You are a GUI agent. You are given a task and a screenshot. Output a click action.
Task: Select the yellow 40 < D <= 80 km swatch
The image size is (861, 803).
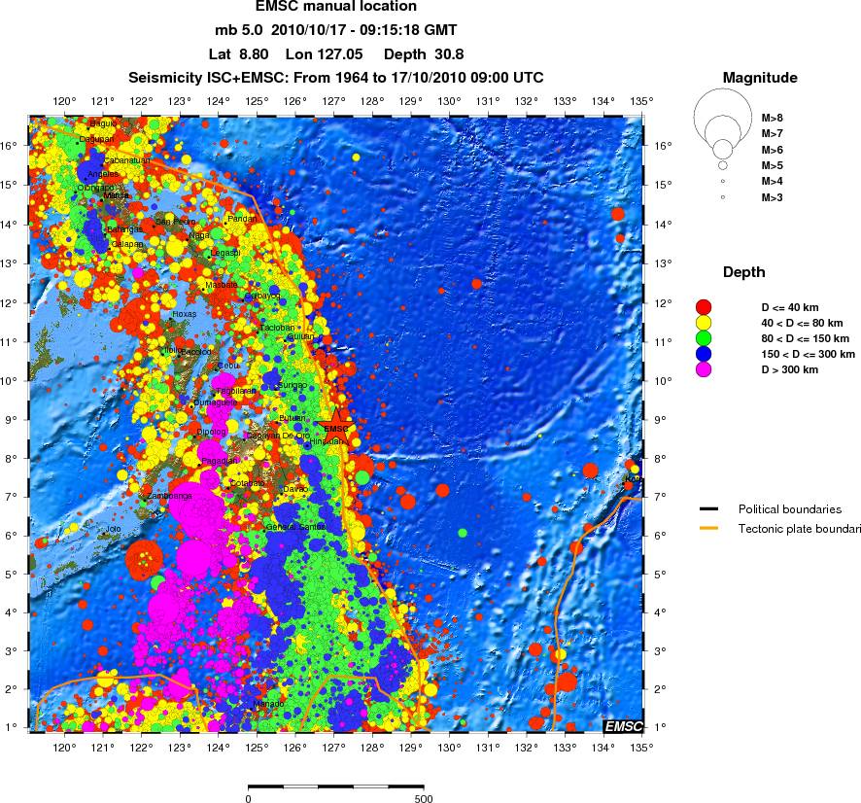(x=704, y=323)
